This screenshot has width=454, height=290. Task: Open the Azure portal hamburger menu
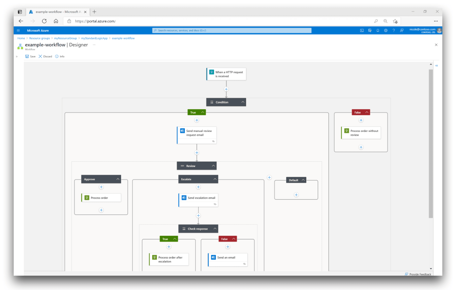click(x=18, y=30)
